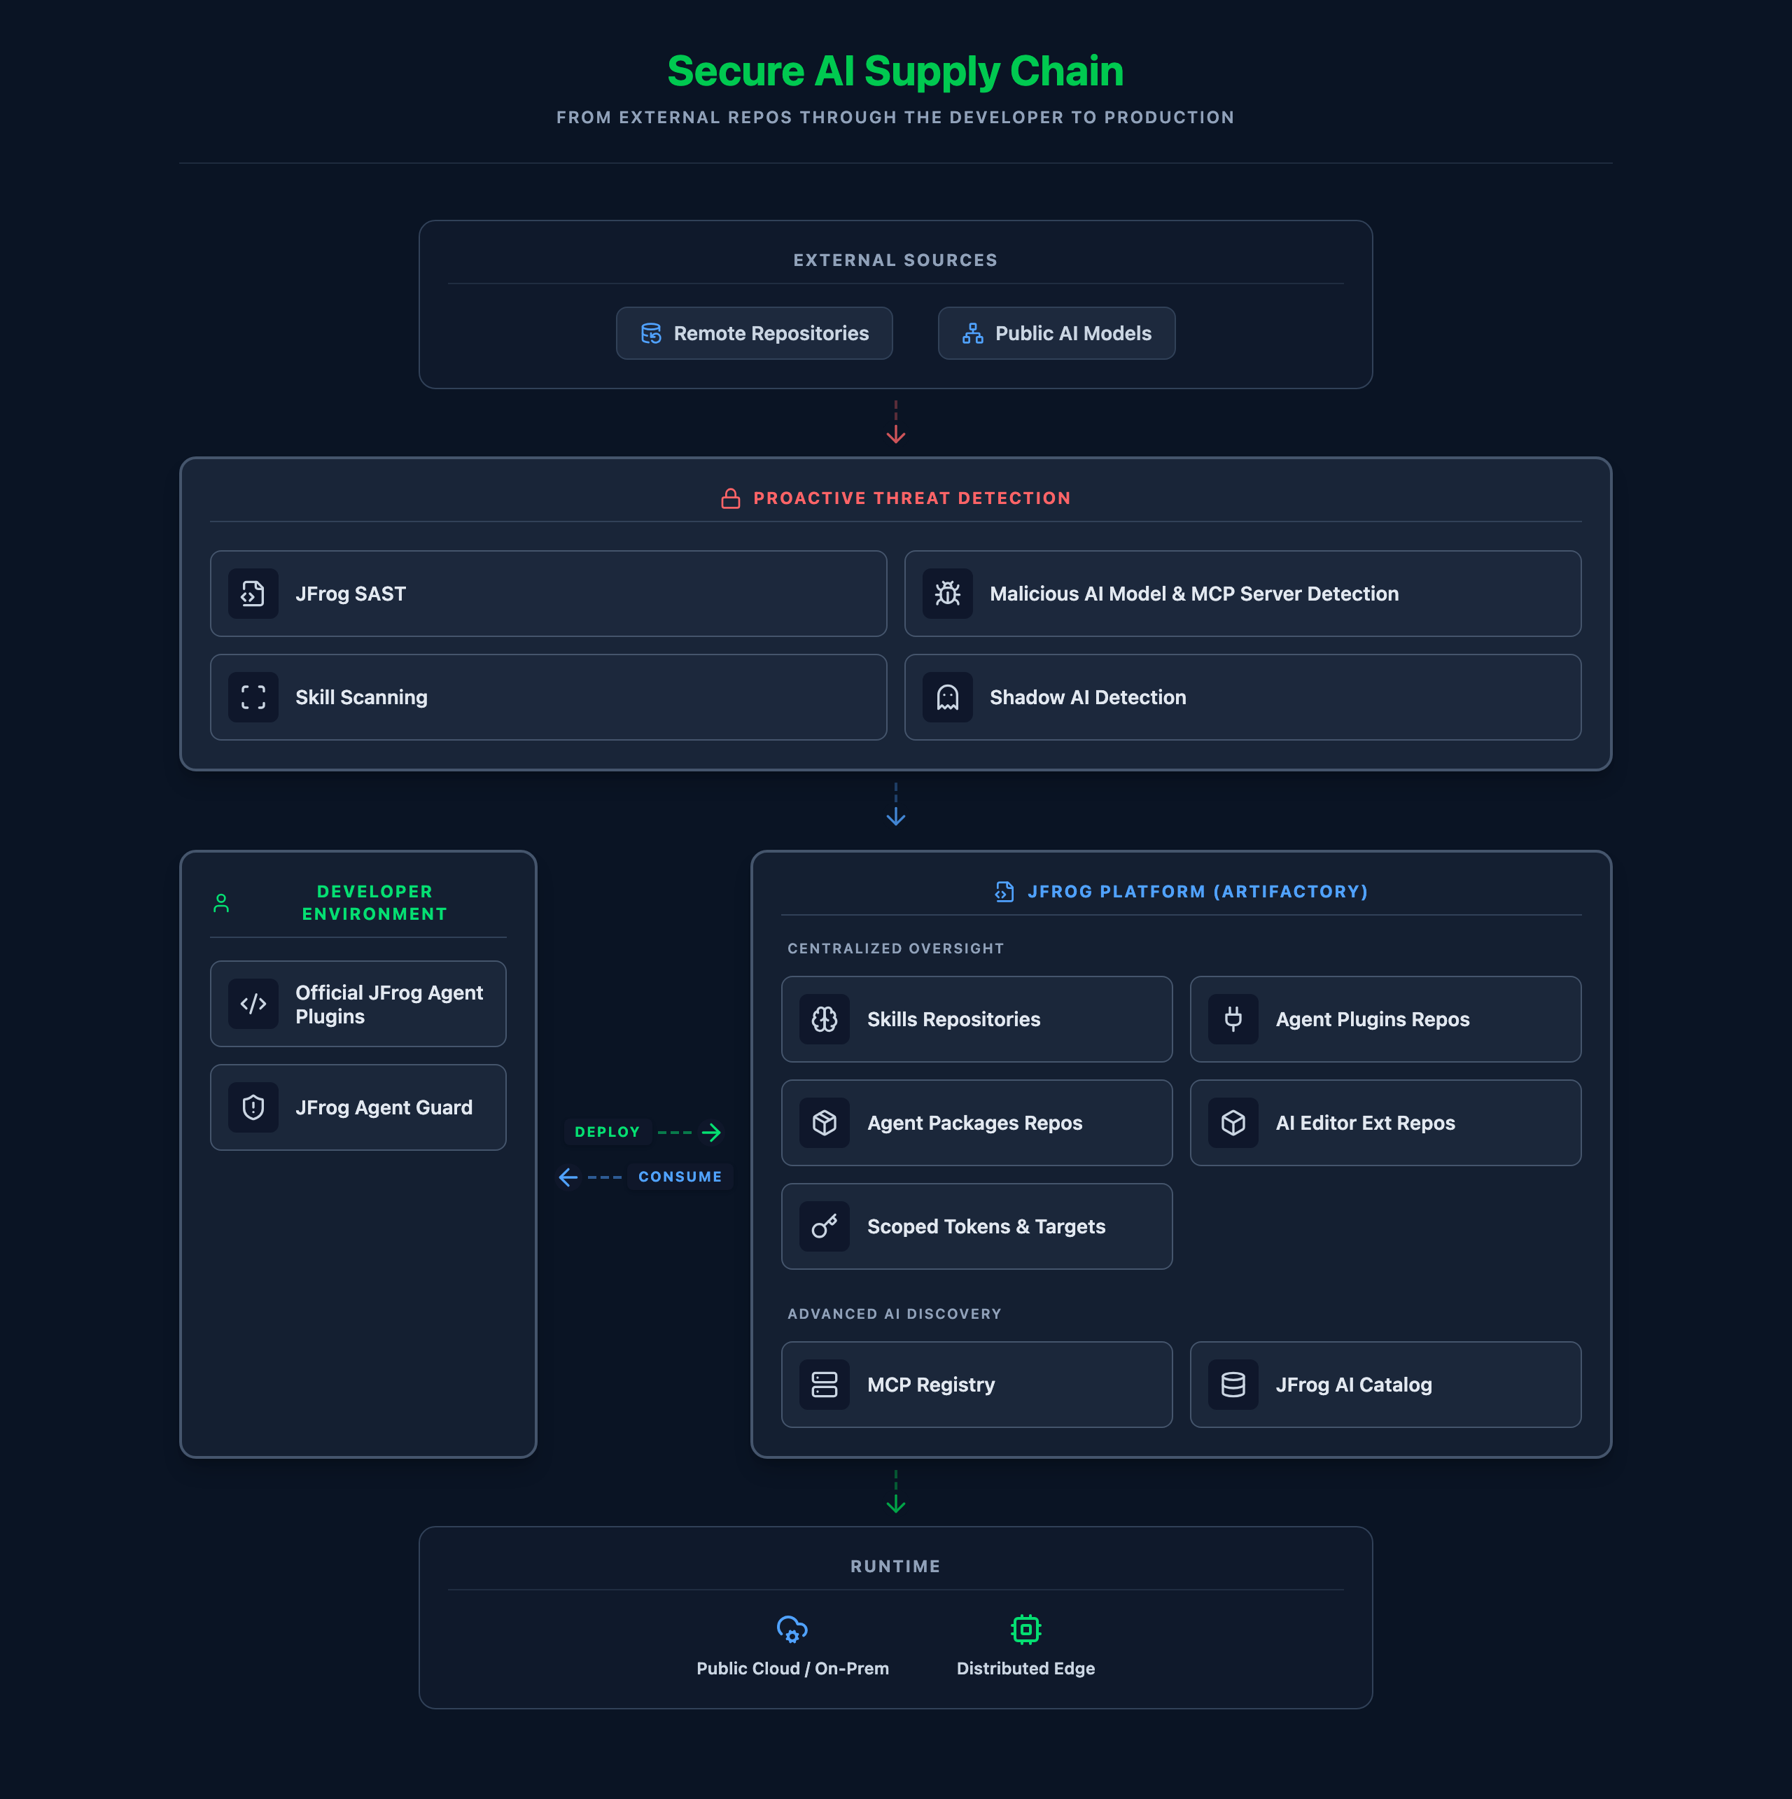Image resolution: width=1792 pixels, height=1799 pixels.
Task: Click the PROACTIVE THREAT DETECTION heading
Action: (x=913, y=498)
